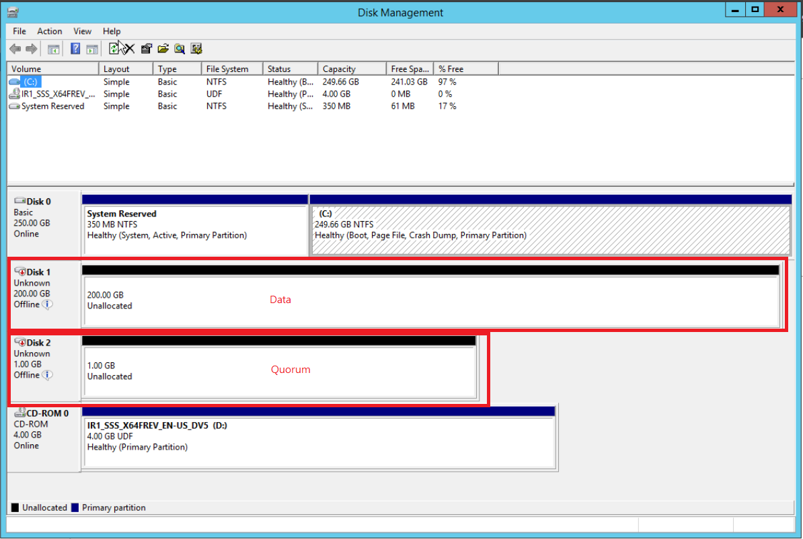Viewport: 803px width, 539px height.
Task: Open the Action menu
Action: coord(50,31)
